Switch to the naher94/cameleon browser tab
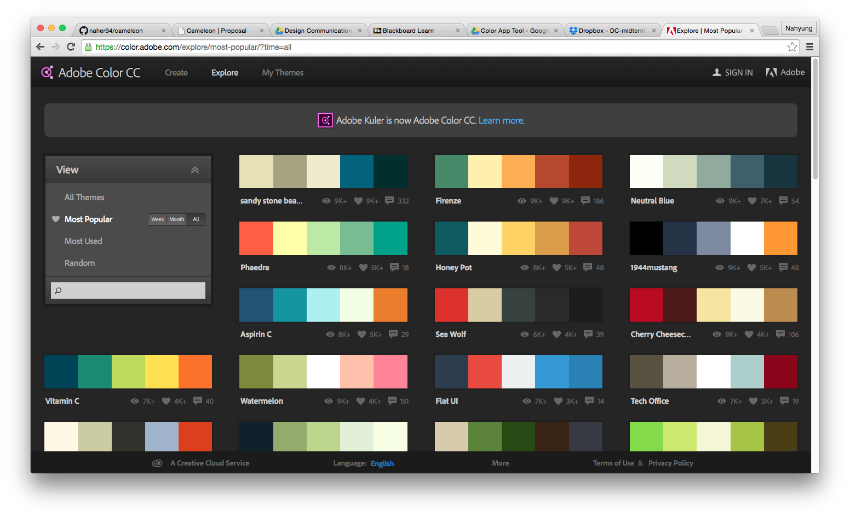This screenshot has height=517, width=850. tap(122, 31)
